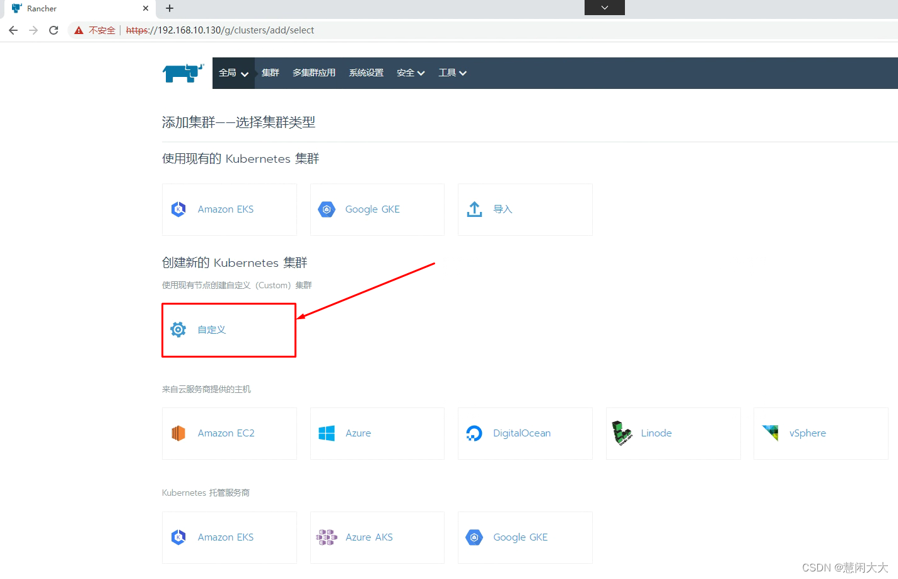Click the Amazon EKS icon under existing clusters
The image size is (898, 579).
(x=178, y=209)
